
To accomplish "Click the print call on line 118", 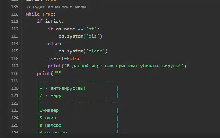I will (x=44, y=73).
